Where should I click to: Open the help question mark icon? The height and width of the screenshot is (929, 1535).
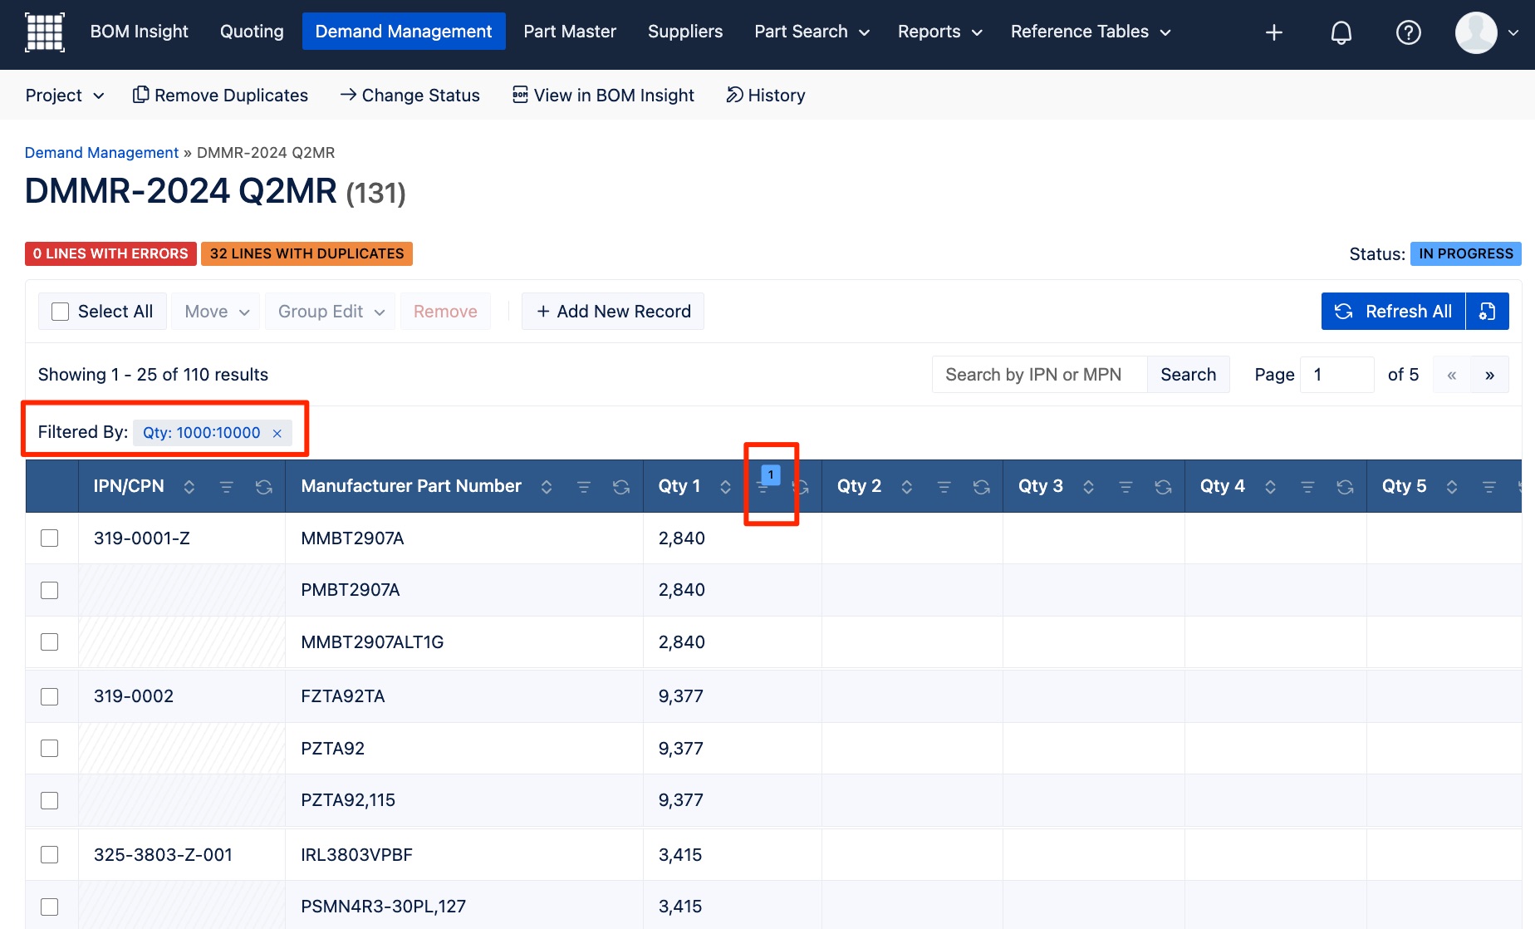(x=1409, y=32)
